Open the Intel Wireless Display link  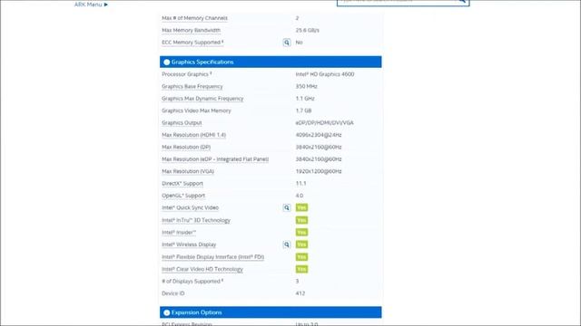coord(189,244)
